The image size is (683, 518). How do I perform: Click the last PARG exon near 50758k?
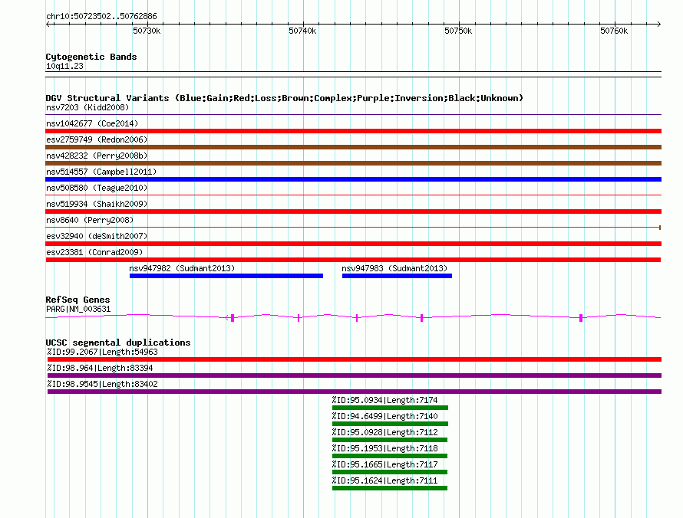click(581, 318)
